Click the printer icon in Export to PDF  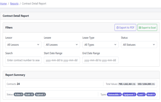[117, 27]
